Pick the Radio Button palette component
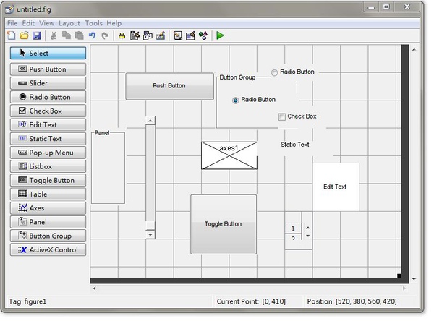 point(48,97)
